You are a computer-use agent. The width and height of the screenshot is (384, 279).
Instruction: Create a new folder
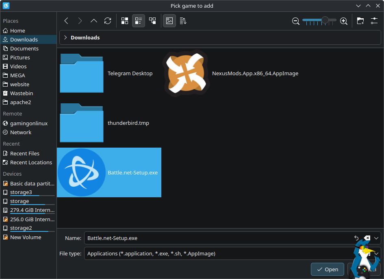[360, 21]
